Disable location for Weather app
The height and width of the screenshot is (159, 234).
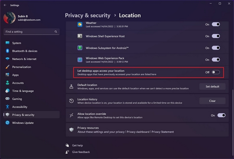coord(216,24)
